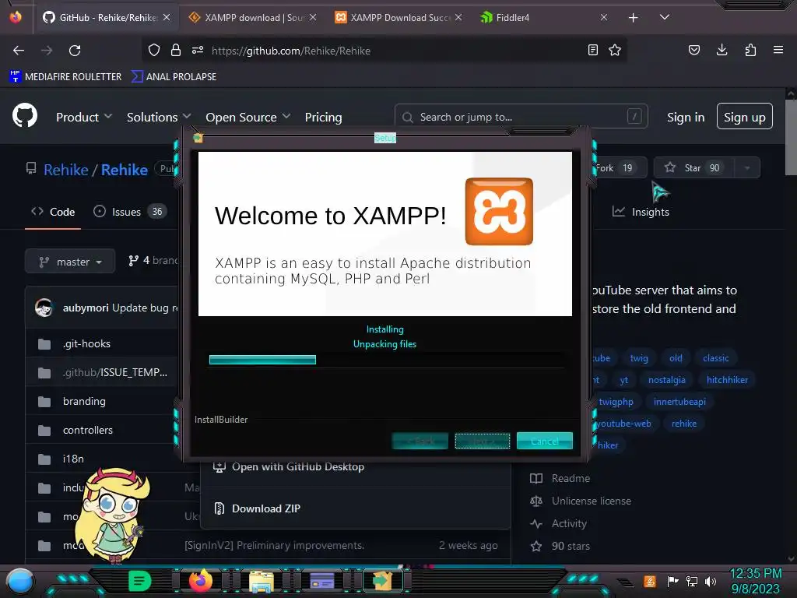The width and height of the screenshot is (797, 598).
Task: Open the Issues tab
Action: coord(130,212)
